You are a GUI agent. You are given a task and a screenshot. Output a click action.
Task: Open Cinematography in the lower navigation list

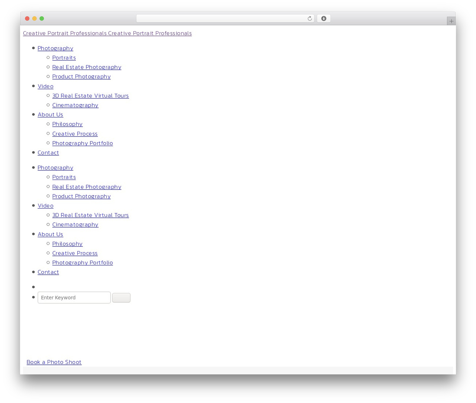pyautogui.click(x=75, y=225)
